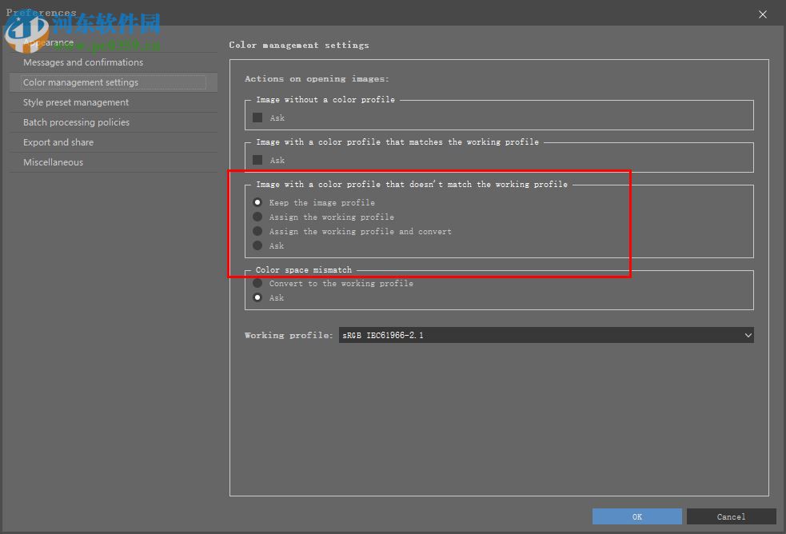Select Keep the image profile option
Viewport: 786px width, 534px height.
tap(257, 202)
